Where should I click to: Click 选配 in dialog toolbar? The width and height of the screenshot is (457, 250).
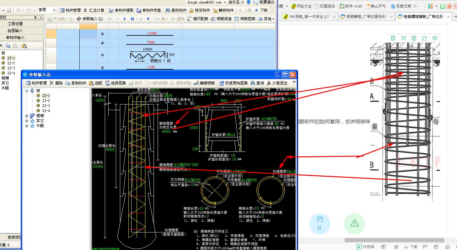[x=96, y=83]
